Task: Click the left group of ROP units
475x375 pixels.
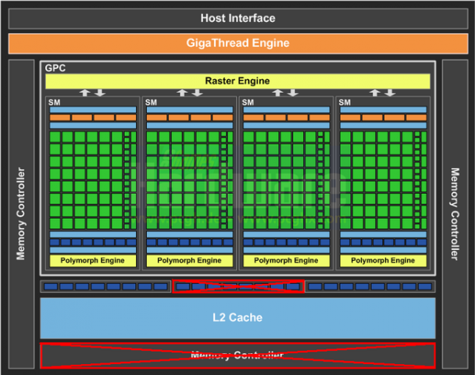Action: pyautogui.click(x=105, y=287)
